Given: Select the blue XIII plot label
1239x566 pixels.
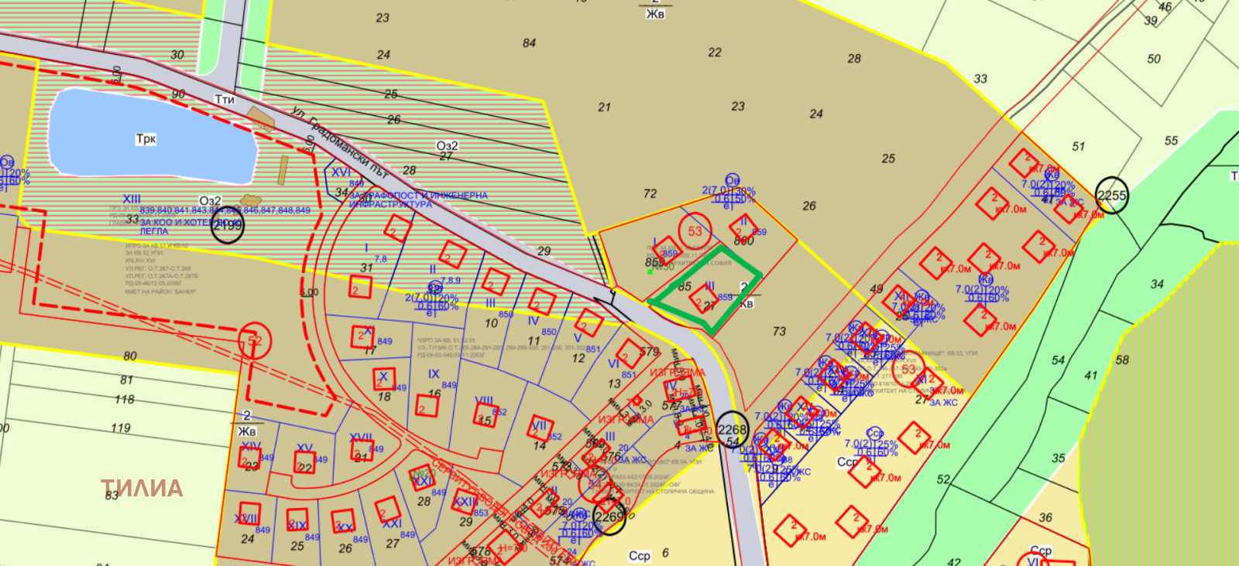Looking at the screenshot, I should click(x=132, y=199).
